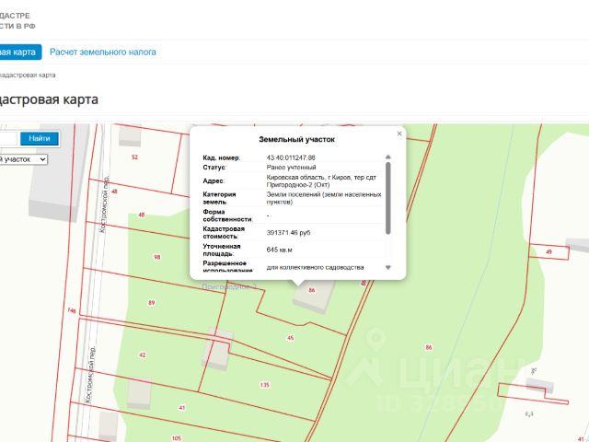Click the Уточненная площадь label
Viewport: 589px width, 442px height.
222,250
